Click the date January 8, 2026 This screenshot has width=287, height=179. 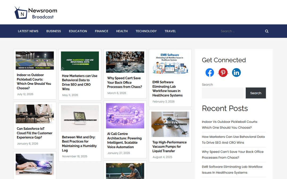tap(28, 143)
